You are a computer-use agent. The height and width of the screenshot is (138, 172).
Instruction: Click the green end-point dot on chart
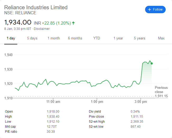tap(152, 63)
